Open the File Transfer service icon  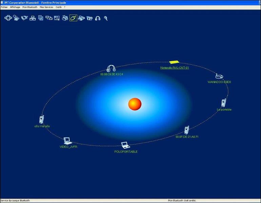click(x=41, y=18)
